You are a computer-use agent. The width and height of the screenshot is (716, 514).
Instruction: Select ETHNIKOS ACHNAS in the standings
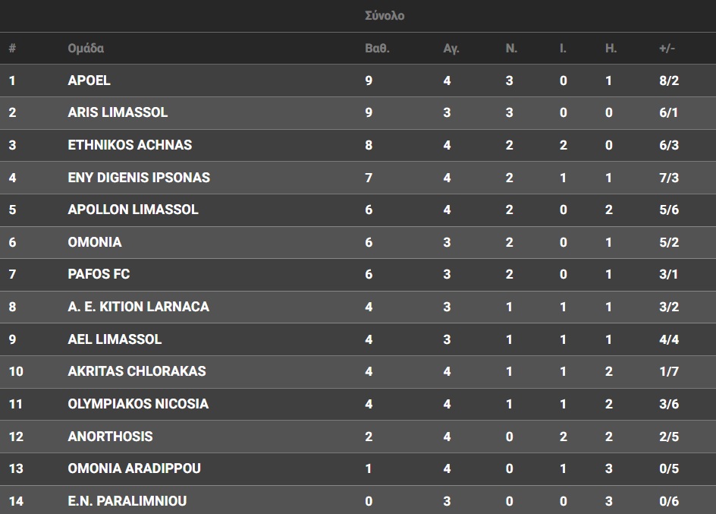[x=130, y=145]
